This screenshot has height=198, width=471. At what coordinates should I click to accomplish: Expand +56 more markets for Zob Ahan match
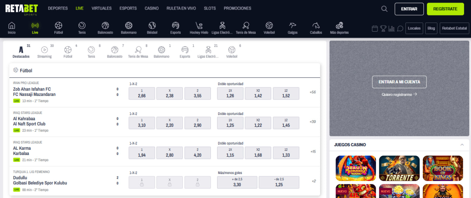[x=313, y=92]
